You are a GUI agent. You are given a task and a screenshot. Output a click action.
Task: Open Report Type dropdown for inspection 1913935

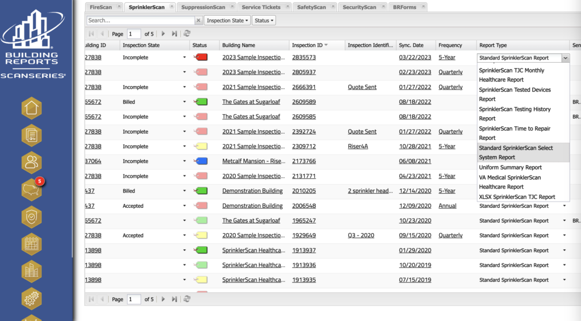point(565,280)
